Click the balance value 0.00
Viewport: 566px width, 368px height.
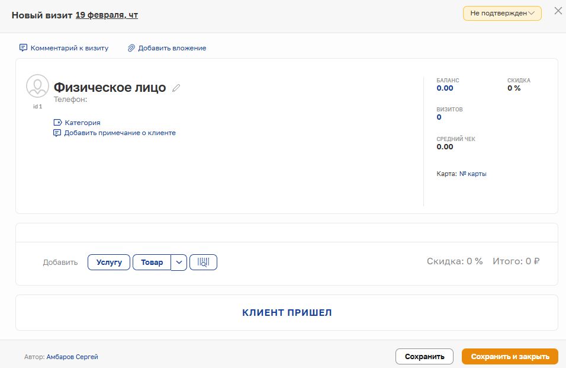click(445, 88)
